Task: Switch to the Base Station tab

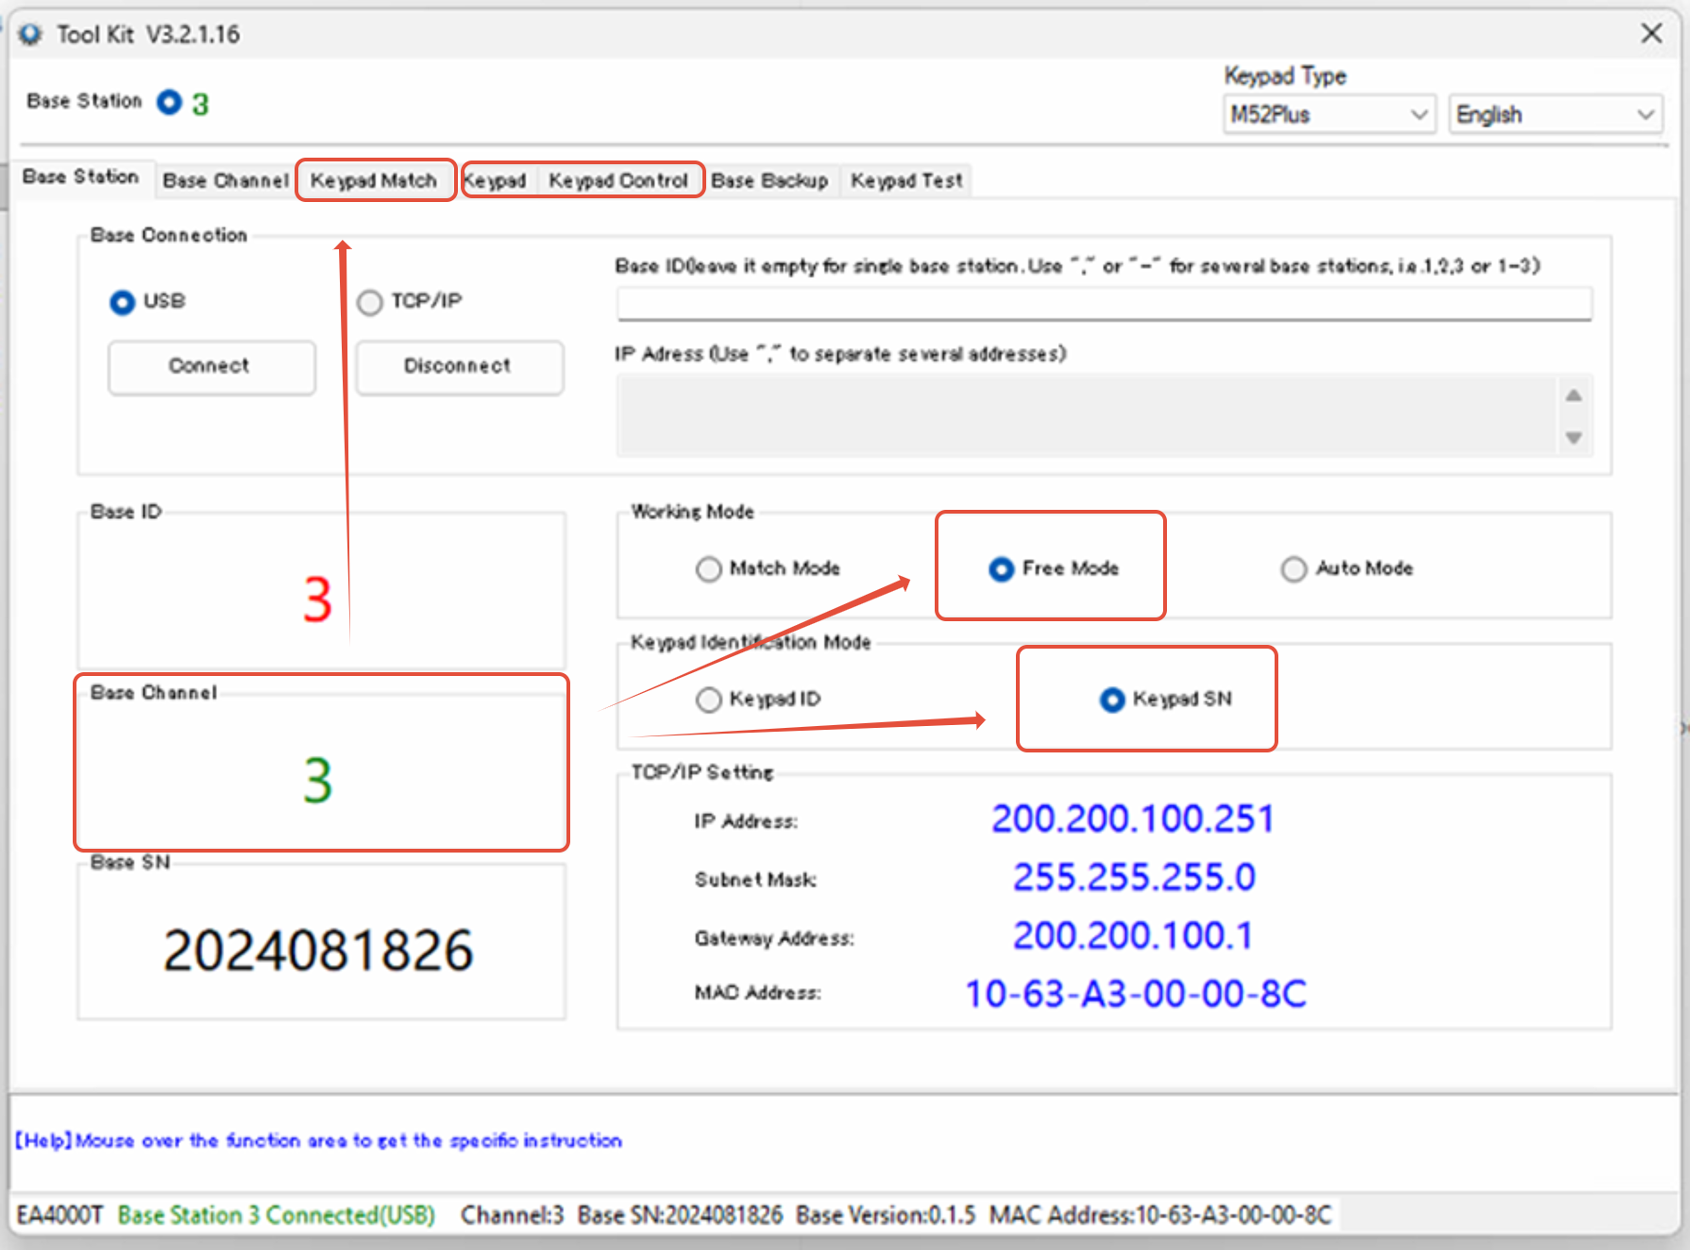Action: click(x=81, y=177)
